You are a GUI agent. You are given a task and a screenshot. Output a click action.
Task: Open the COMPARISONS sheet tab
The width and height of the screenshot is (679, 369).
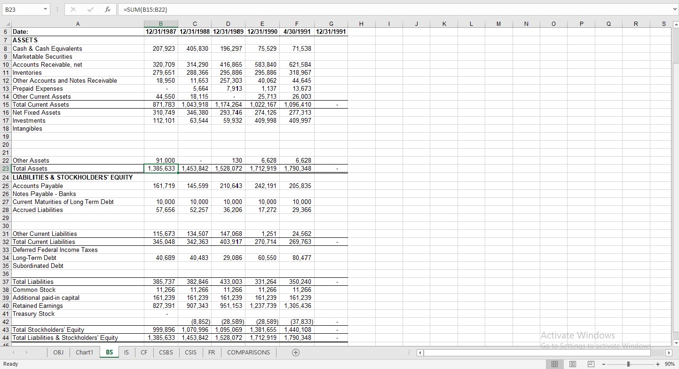tap(248, 352)
